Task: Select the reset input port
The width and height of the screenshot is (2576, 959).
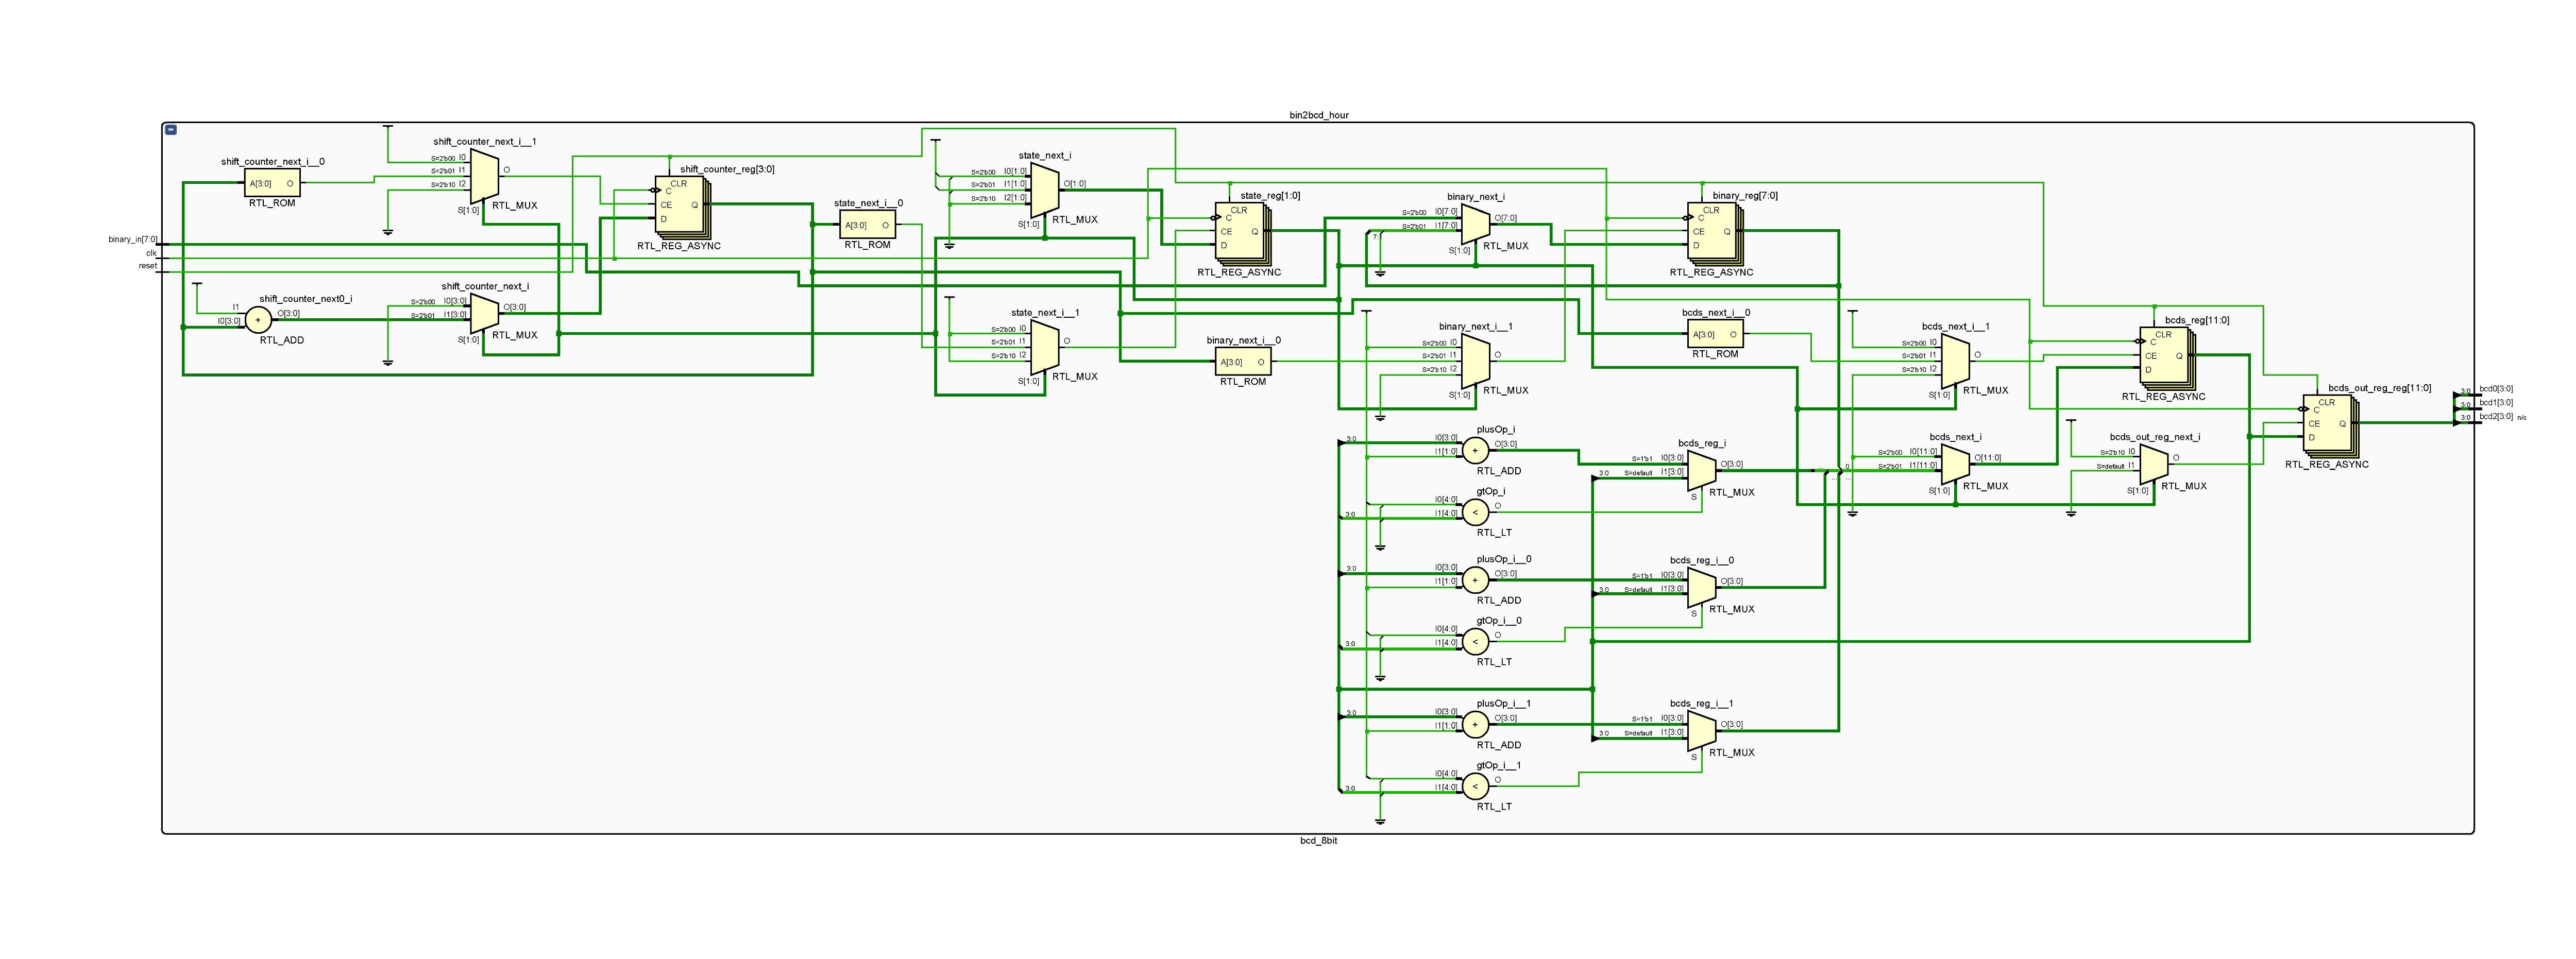Action: click(x=147, y=266)
